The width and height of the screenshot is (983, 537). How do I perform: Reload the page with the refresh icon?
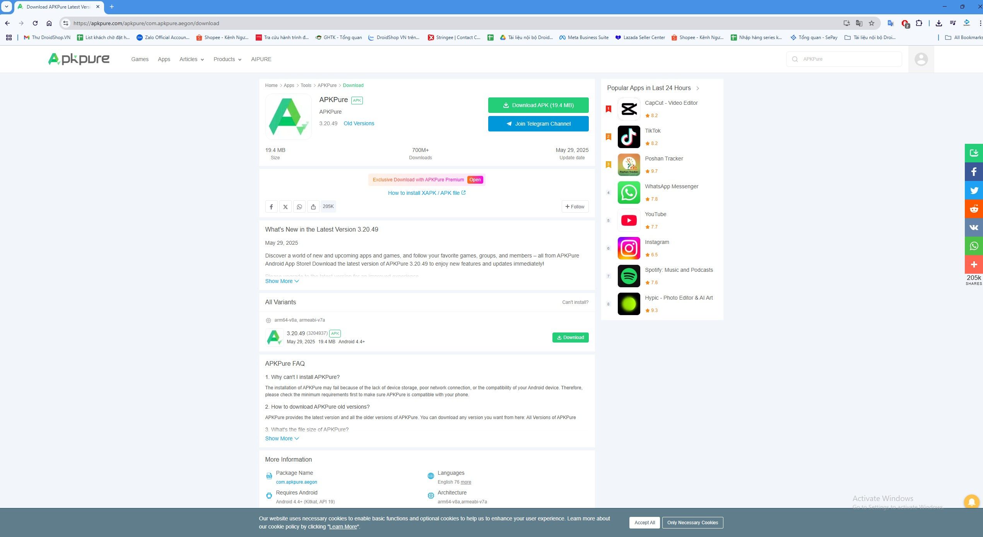pyautogui.click(x=35, y=23)
